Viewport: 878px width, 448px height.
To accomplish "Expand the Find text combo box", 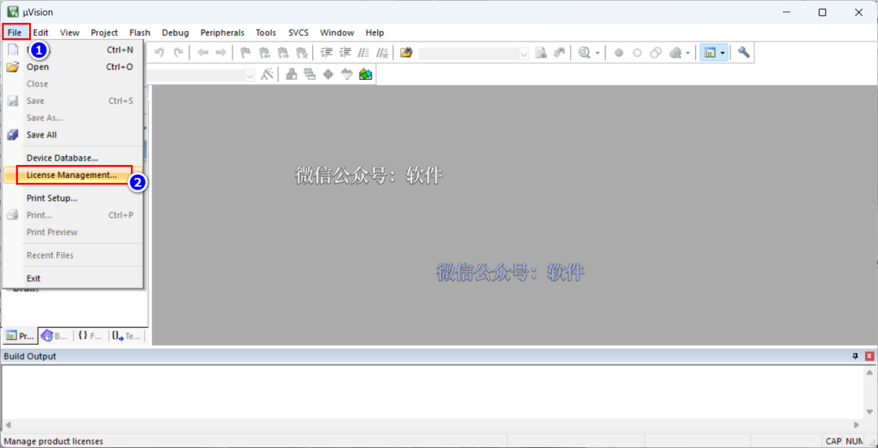I will [524, 53].
